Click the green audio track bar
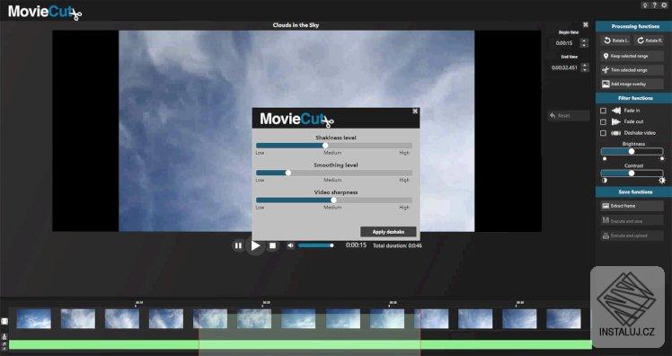Image resolution: width=672 pixels, height=356 pixels. (300, 344)
